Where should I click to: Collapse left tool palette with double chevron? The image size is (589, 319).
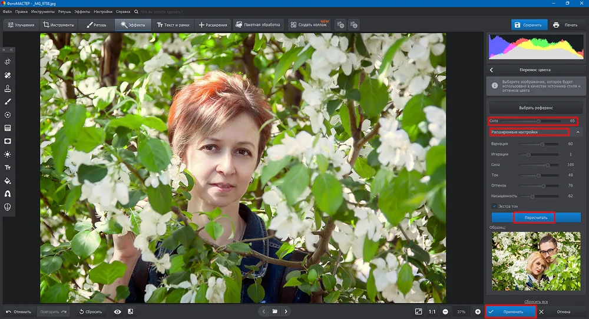11,49
